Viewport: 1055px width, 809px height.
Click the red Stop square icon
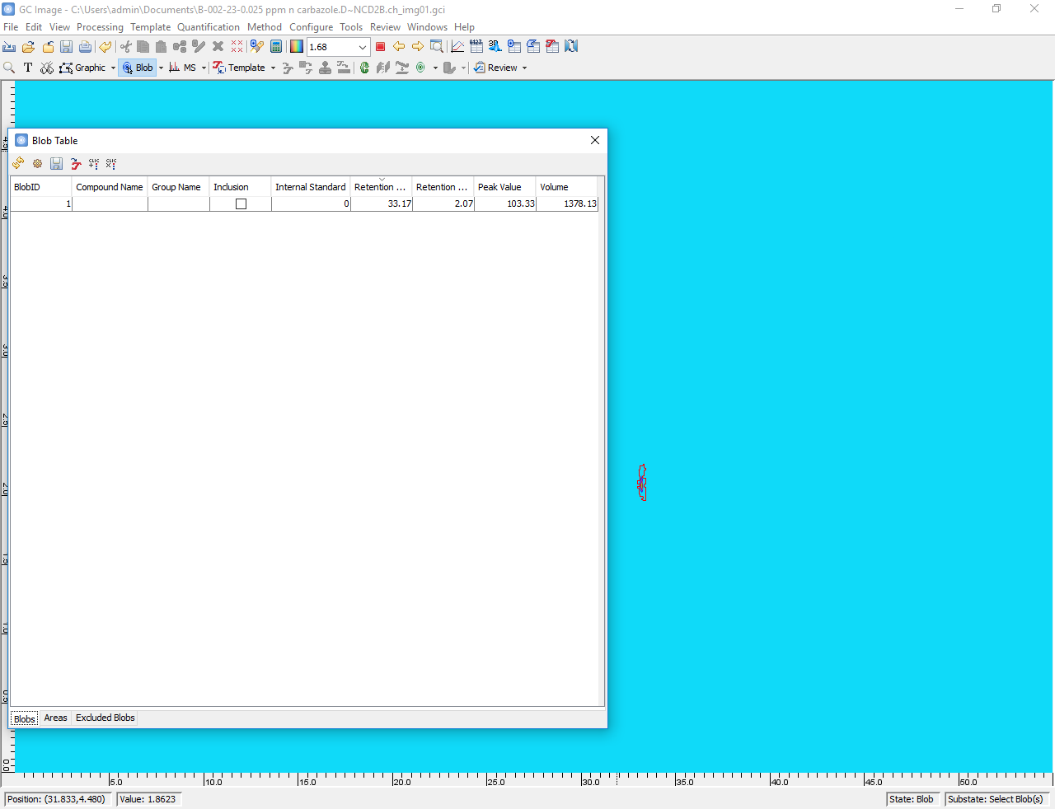pos(380,47)
